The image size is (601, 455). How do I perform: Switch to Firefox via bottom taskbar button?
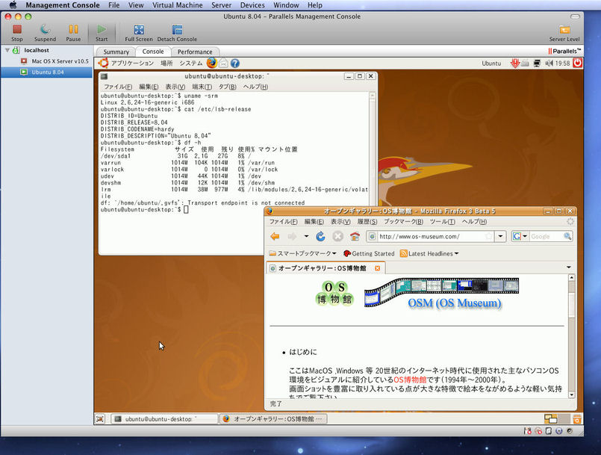tap(273, 419)
